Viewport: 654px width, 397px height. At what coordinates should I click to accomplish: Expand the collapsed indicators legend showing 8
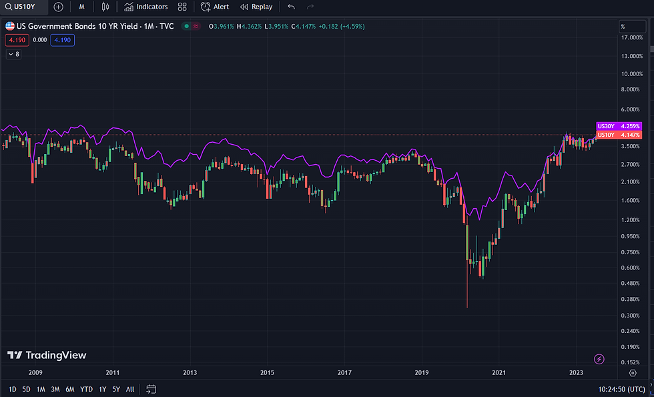pos(13,54)
